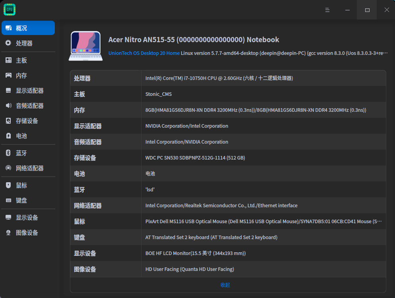
Task: Click the 显示适配器 row header in table
Action: (88, 126)
